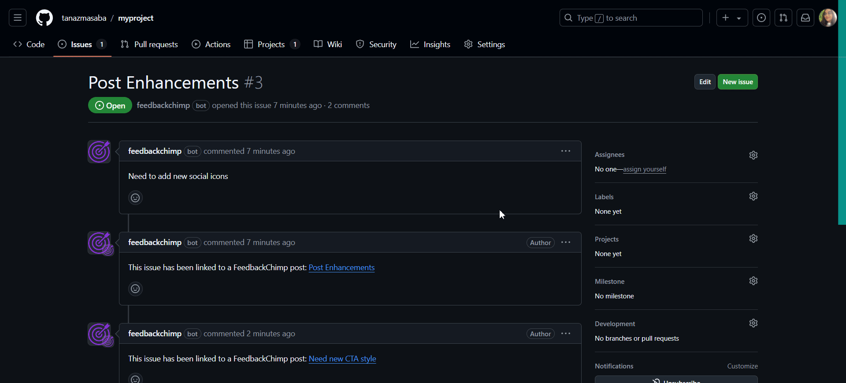Click the '2 comments' text in the issue header
The width and height of the screenshot is (846, 383).
pos(349,105)
